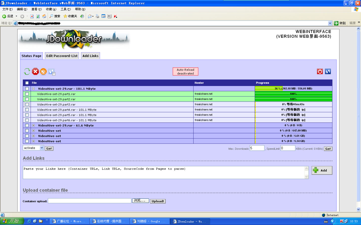Click the Print toolbar icon
Screen dimensions: 361x225
(x=98, y=16)
